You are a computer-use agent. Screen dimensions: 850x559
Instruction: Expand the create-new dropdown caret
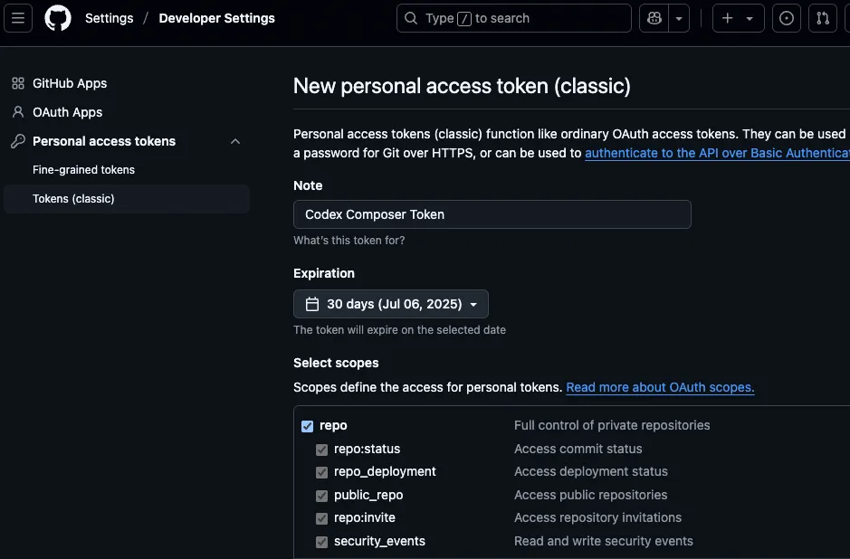tap(750, 18)
